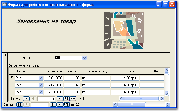Click the subform scroll-down arrow
This screenshot has height=111, width=179.
click(x=167, y=94)
